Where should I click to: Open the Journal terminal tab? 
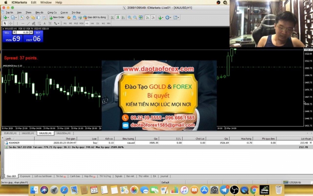pyautogui.click(x=164, y=176)
